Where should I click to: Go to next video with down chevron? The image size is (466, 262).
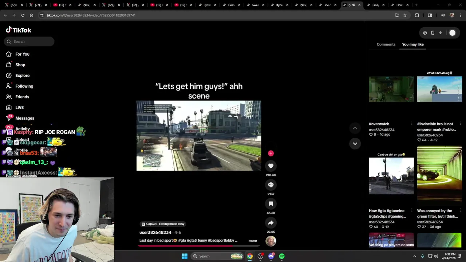[355, 143]
